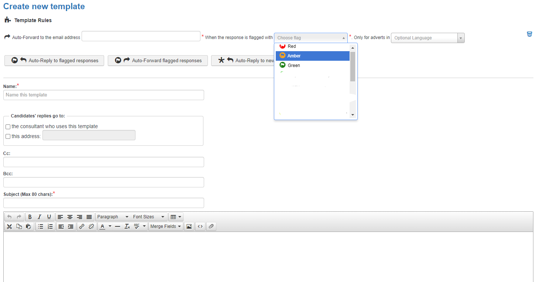Expand text color picker arrow
Viewport: 536px width, 282px height.
coord(110,226)
